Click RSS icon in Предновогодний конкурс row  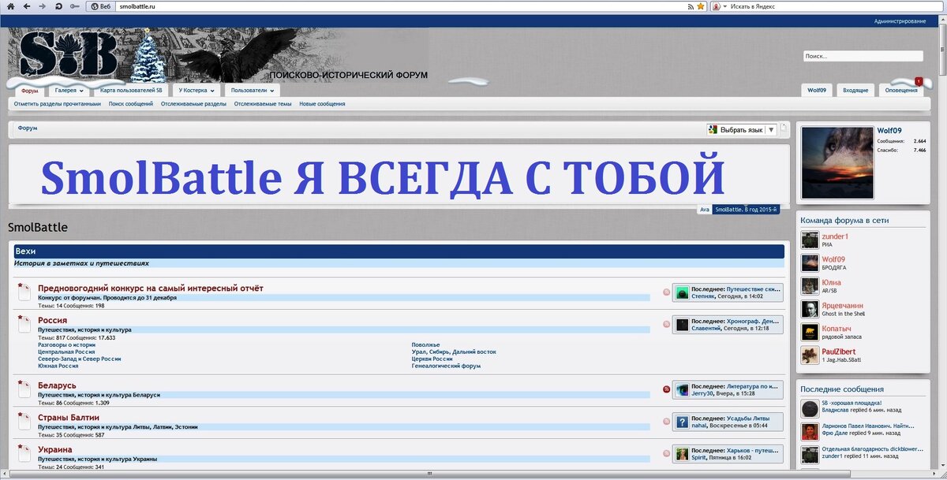pyautogui.click(x=666, y=292)
